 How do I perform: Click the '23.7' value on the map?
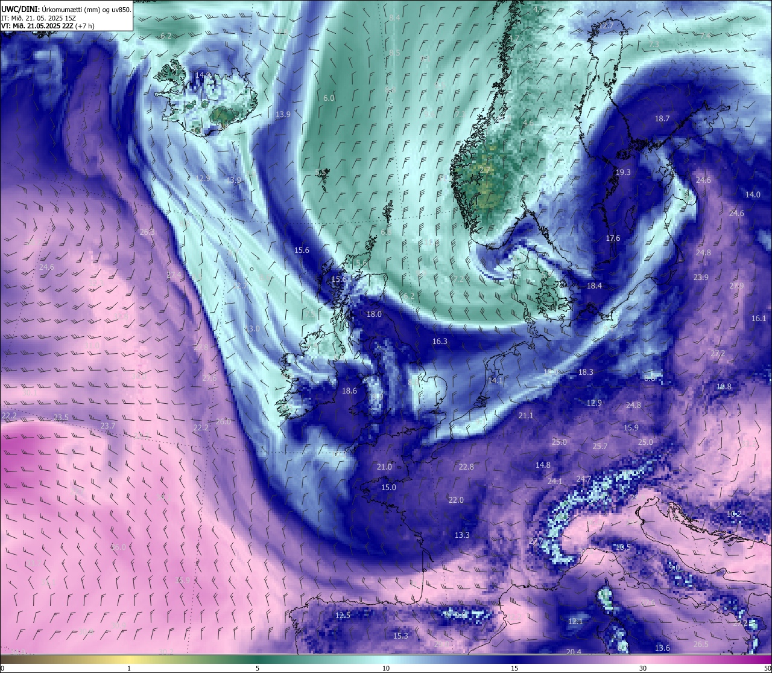point(107,426)
